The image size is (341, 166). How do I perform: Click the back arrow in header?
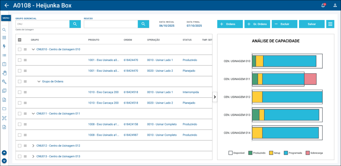7,5
